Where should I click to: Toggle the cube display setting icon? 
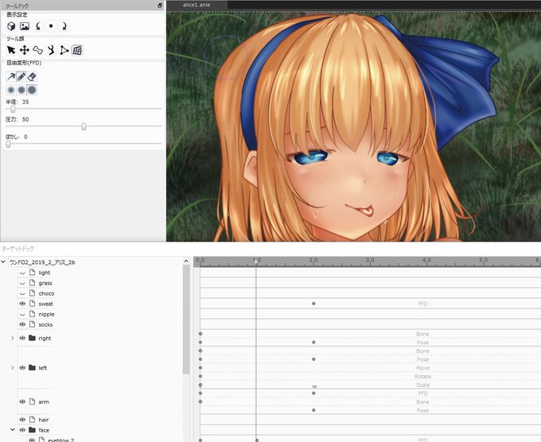(x=11, y=26)
